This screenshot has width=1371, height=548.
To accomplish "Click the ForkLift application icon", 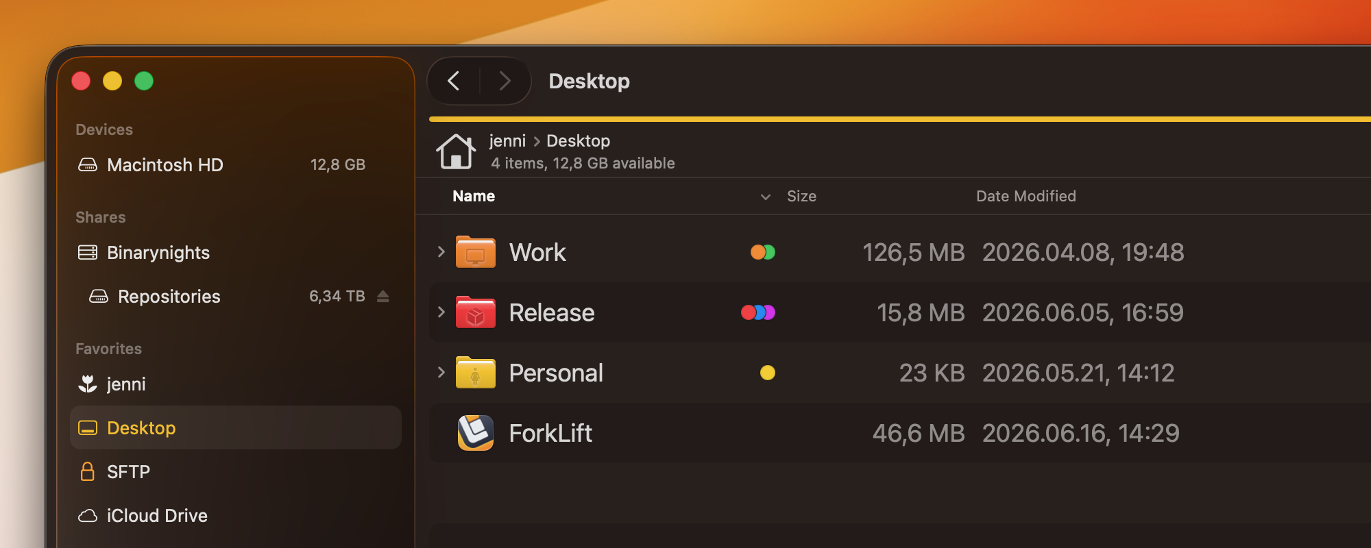I will point(476,433).
